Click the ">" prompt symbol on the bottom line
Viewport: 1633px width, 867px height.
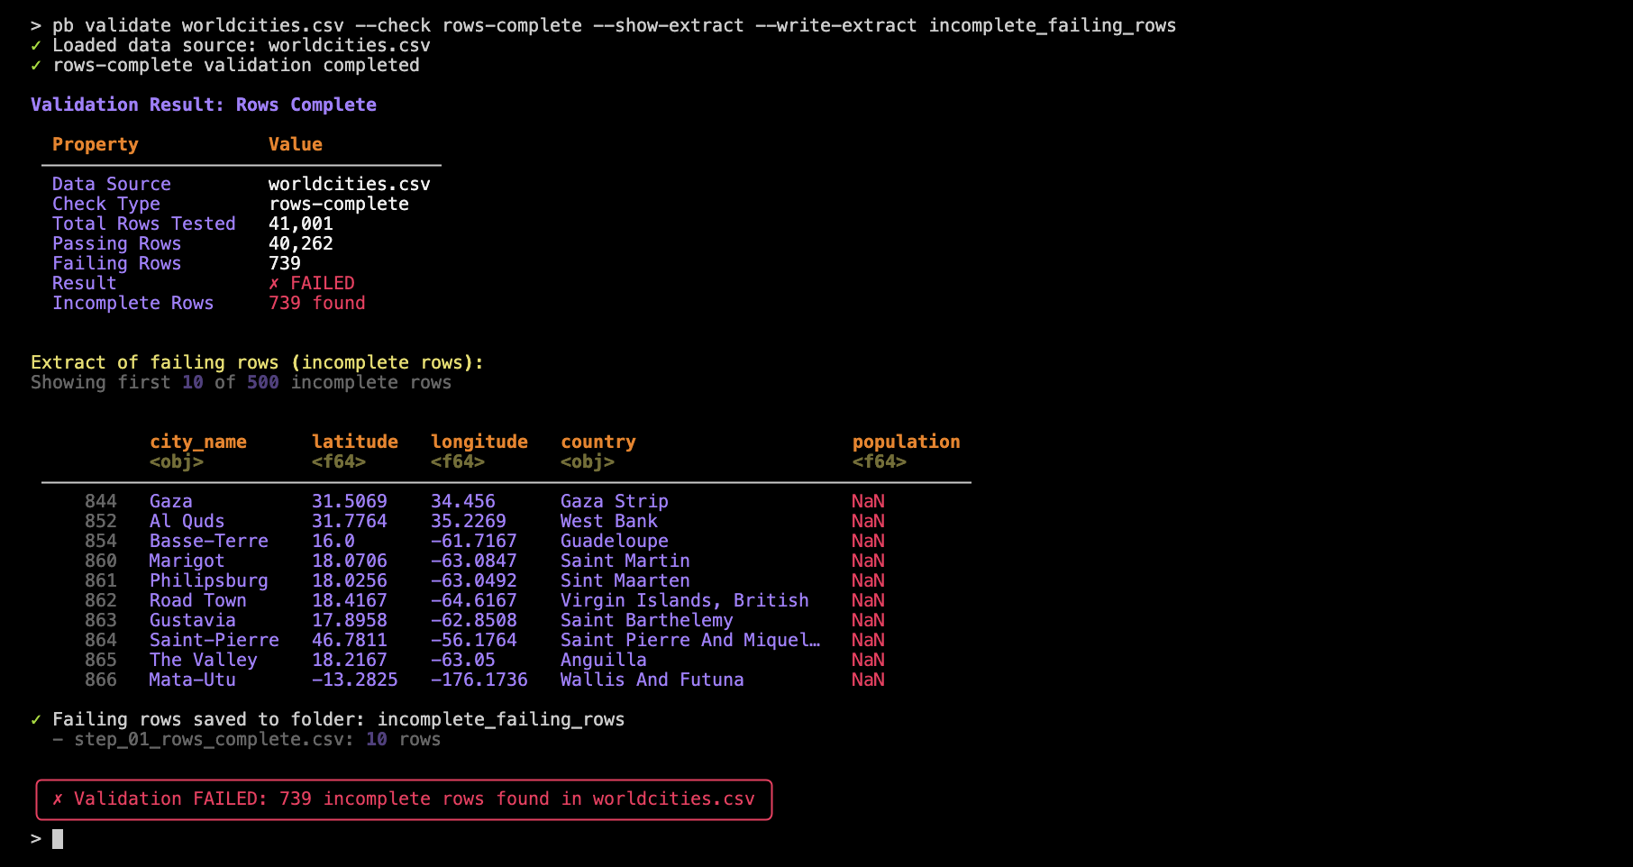pyautogui.click(x=36, y=839)
